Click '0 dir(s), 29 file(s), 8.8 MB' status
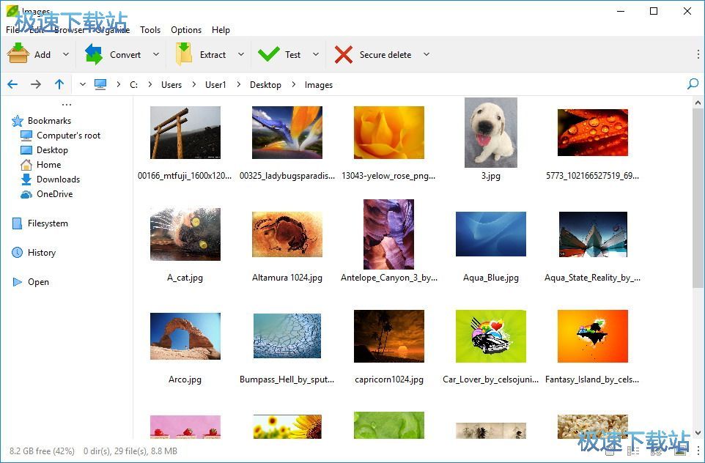705x463 pixels. [x=130, y=451]
